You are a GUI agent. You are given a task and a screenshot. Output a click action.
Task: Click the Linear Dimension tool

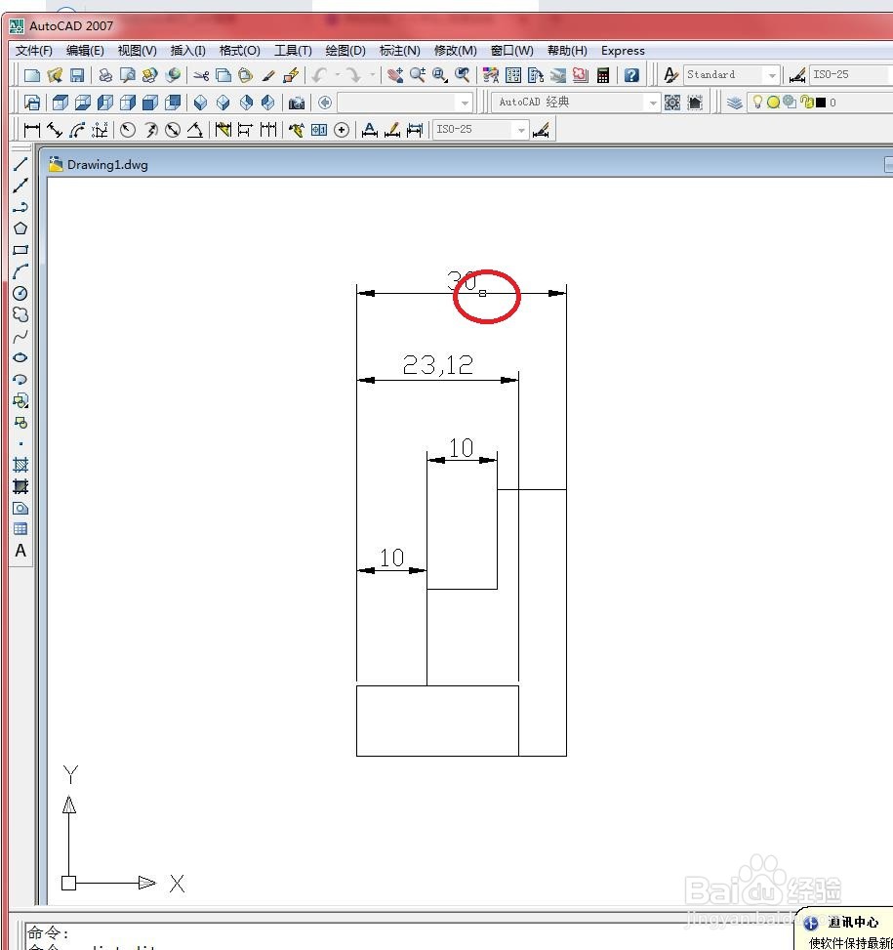(31, 130)
